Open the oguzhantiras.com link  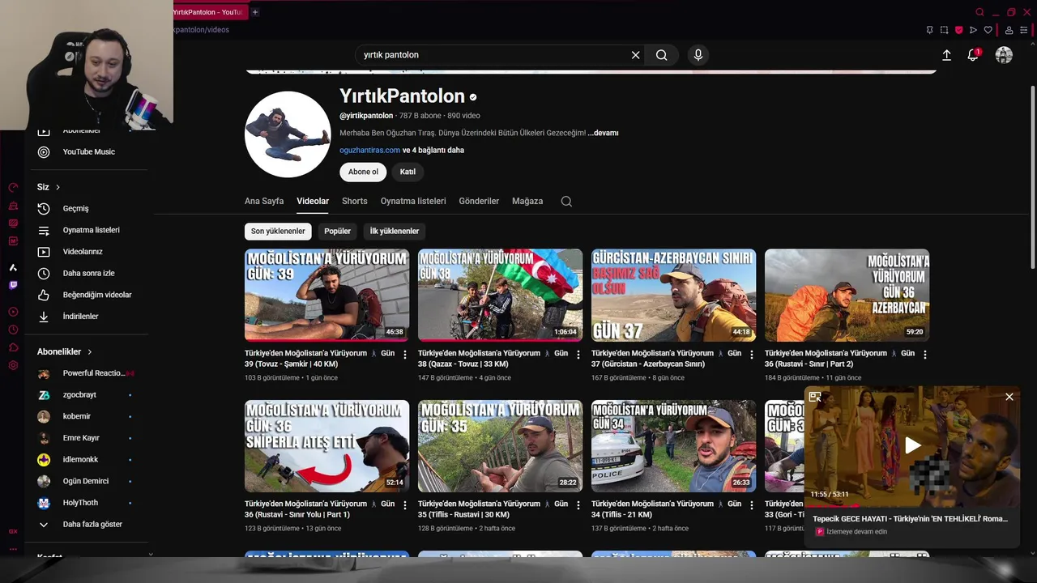(369, 150)
